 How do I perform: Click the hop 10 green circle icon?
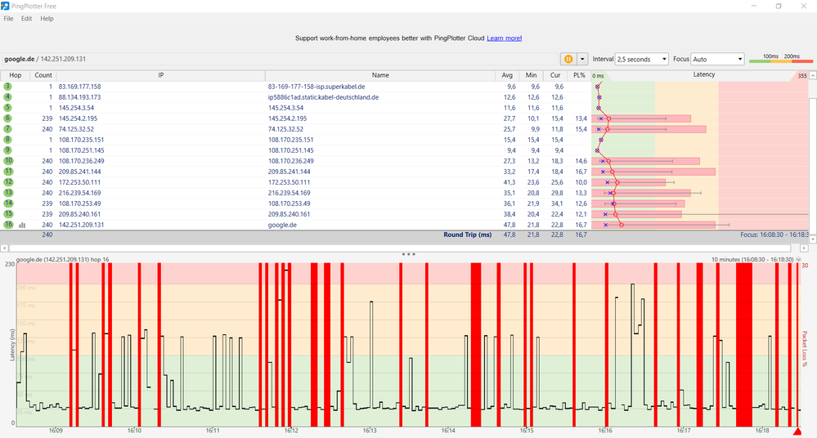8,161
